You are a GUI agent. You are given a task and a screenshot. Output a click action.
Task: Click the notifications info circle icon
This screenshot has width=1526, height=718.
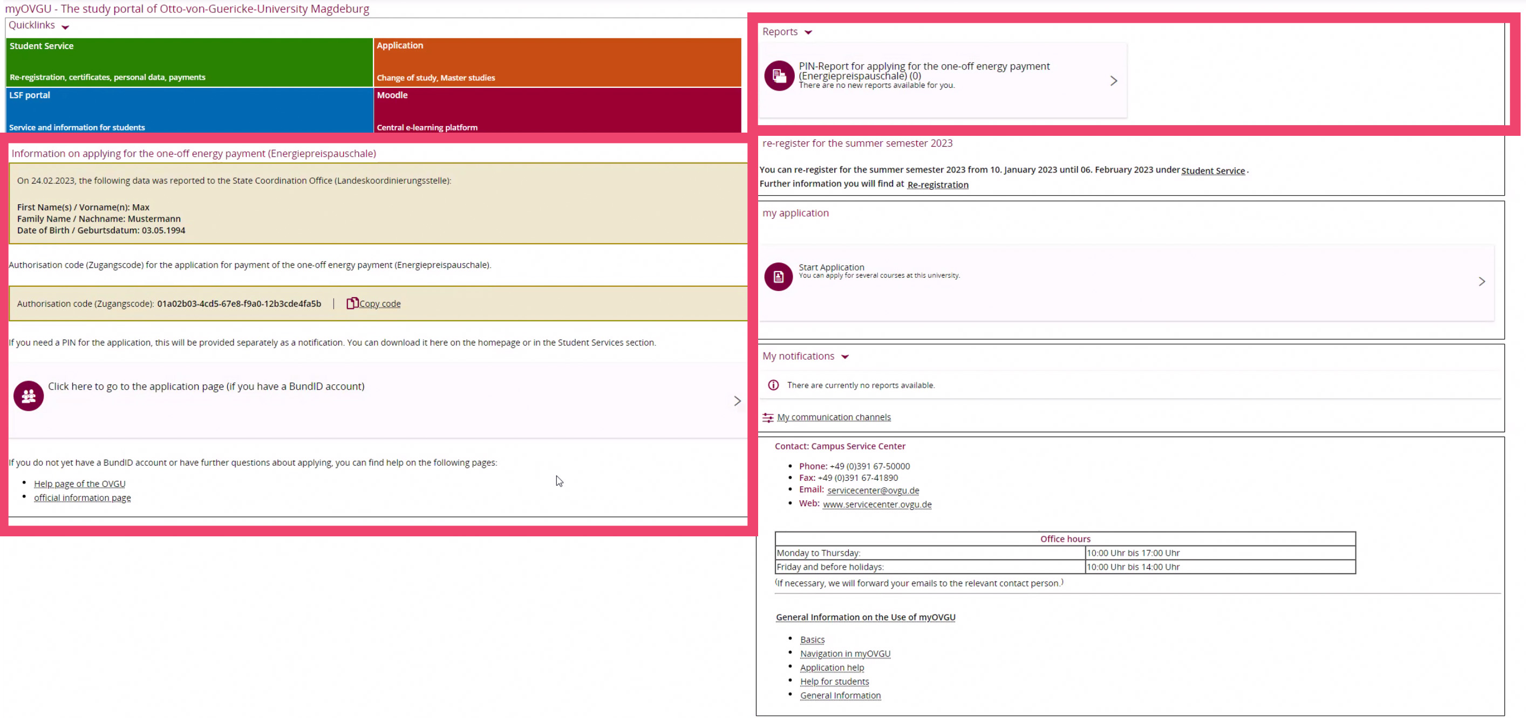tap(773, 385)
